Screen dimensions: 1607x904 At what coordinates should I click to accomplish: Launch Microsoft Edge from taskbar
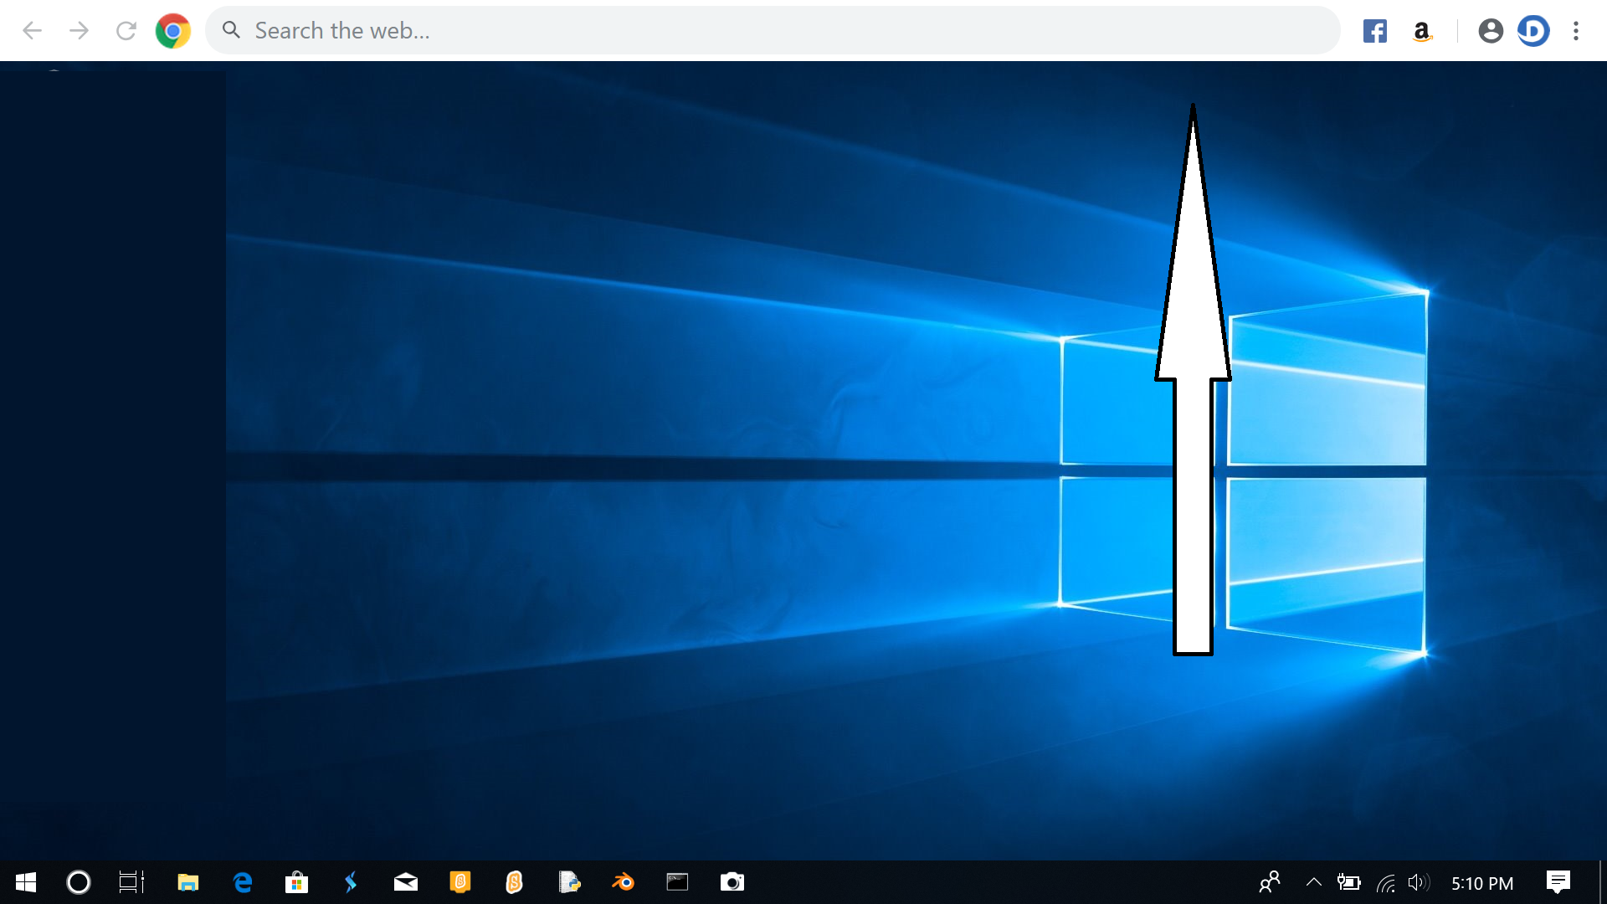(243, 882)
